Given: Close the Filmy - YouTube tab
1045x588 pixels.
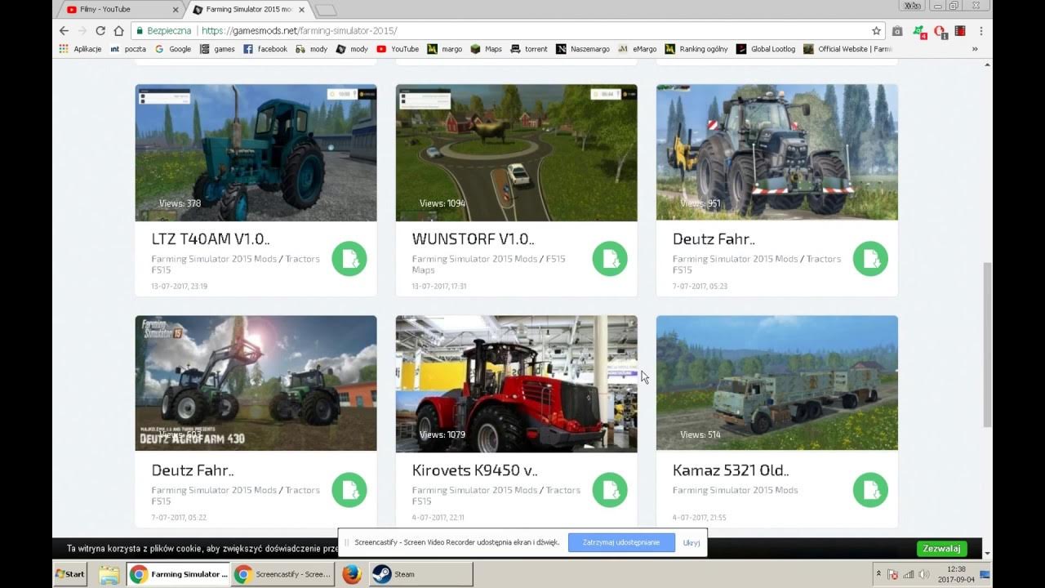Looking at the screenshot, I should [175, 10].
